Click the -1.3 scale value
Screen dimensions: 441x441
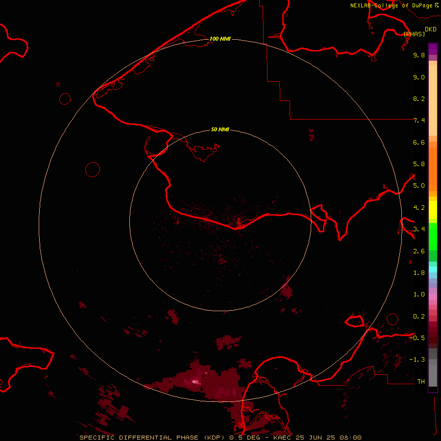[x=417, y=360]
